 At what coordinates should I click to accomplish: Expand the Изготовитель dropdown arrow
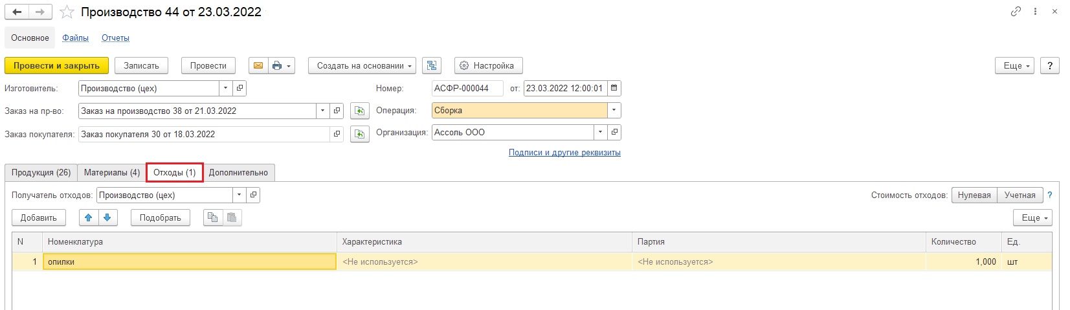pyautogui.click(x=225, y=88)
